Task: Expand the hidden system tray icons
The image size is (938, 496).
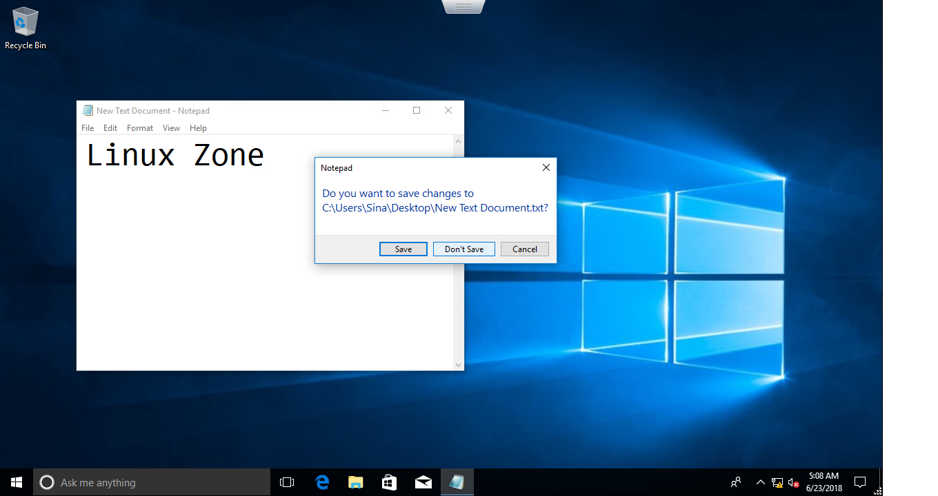Action: tap(760, 482)
